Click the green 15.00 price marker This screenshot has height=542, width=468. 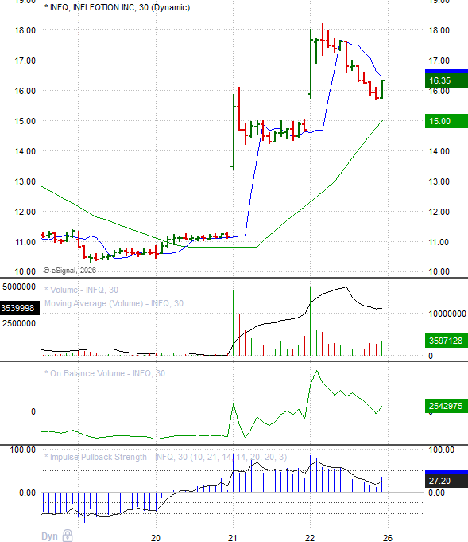[x=447, y=121]
